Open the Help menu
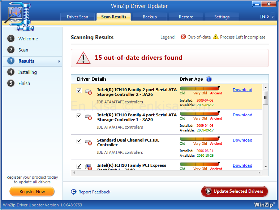This screenshot has width=279, height=210. (265, 17)
